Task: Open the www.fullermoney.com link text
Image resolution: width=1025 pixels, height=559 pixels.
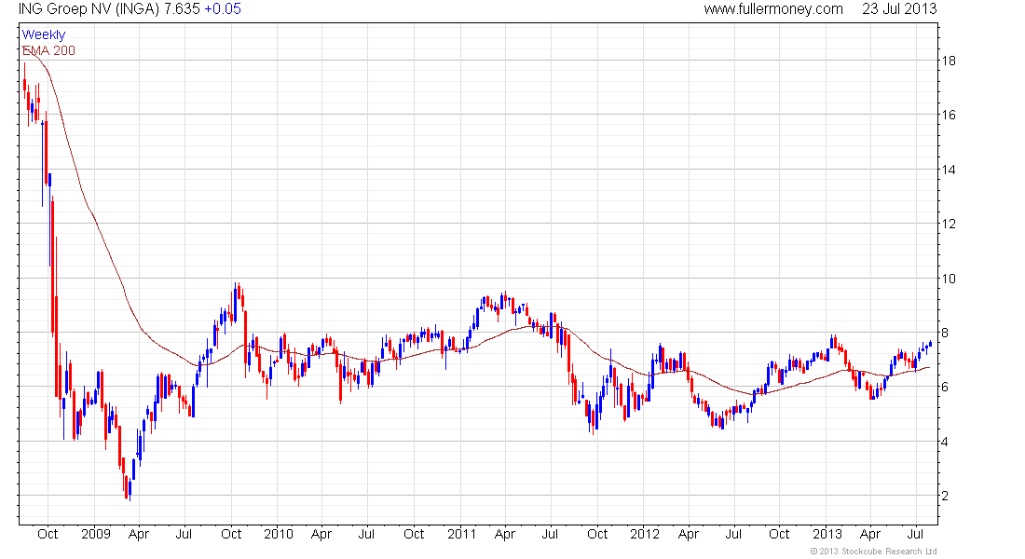Action: (773, 9)
